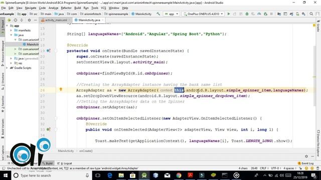Viewport: 321px width, 180px height.
Task: Expand the res folder
Action: pyautogui.click(x=11, y=63)
